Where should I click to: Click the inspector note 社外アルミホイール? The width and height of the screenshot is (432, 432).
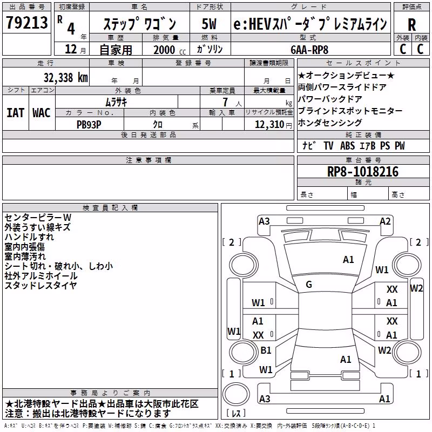point(41,275)
